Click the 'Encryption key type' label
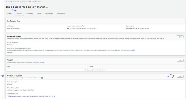Screen dimensions: 186x99 (13, 88)
